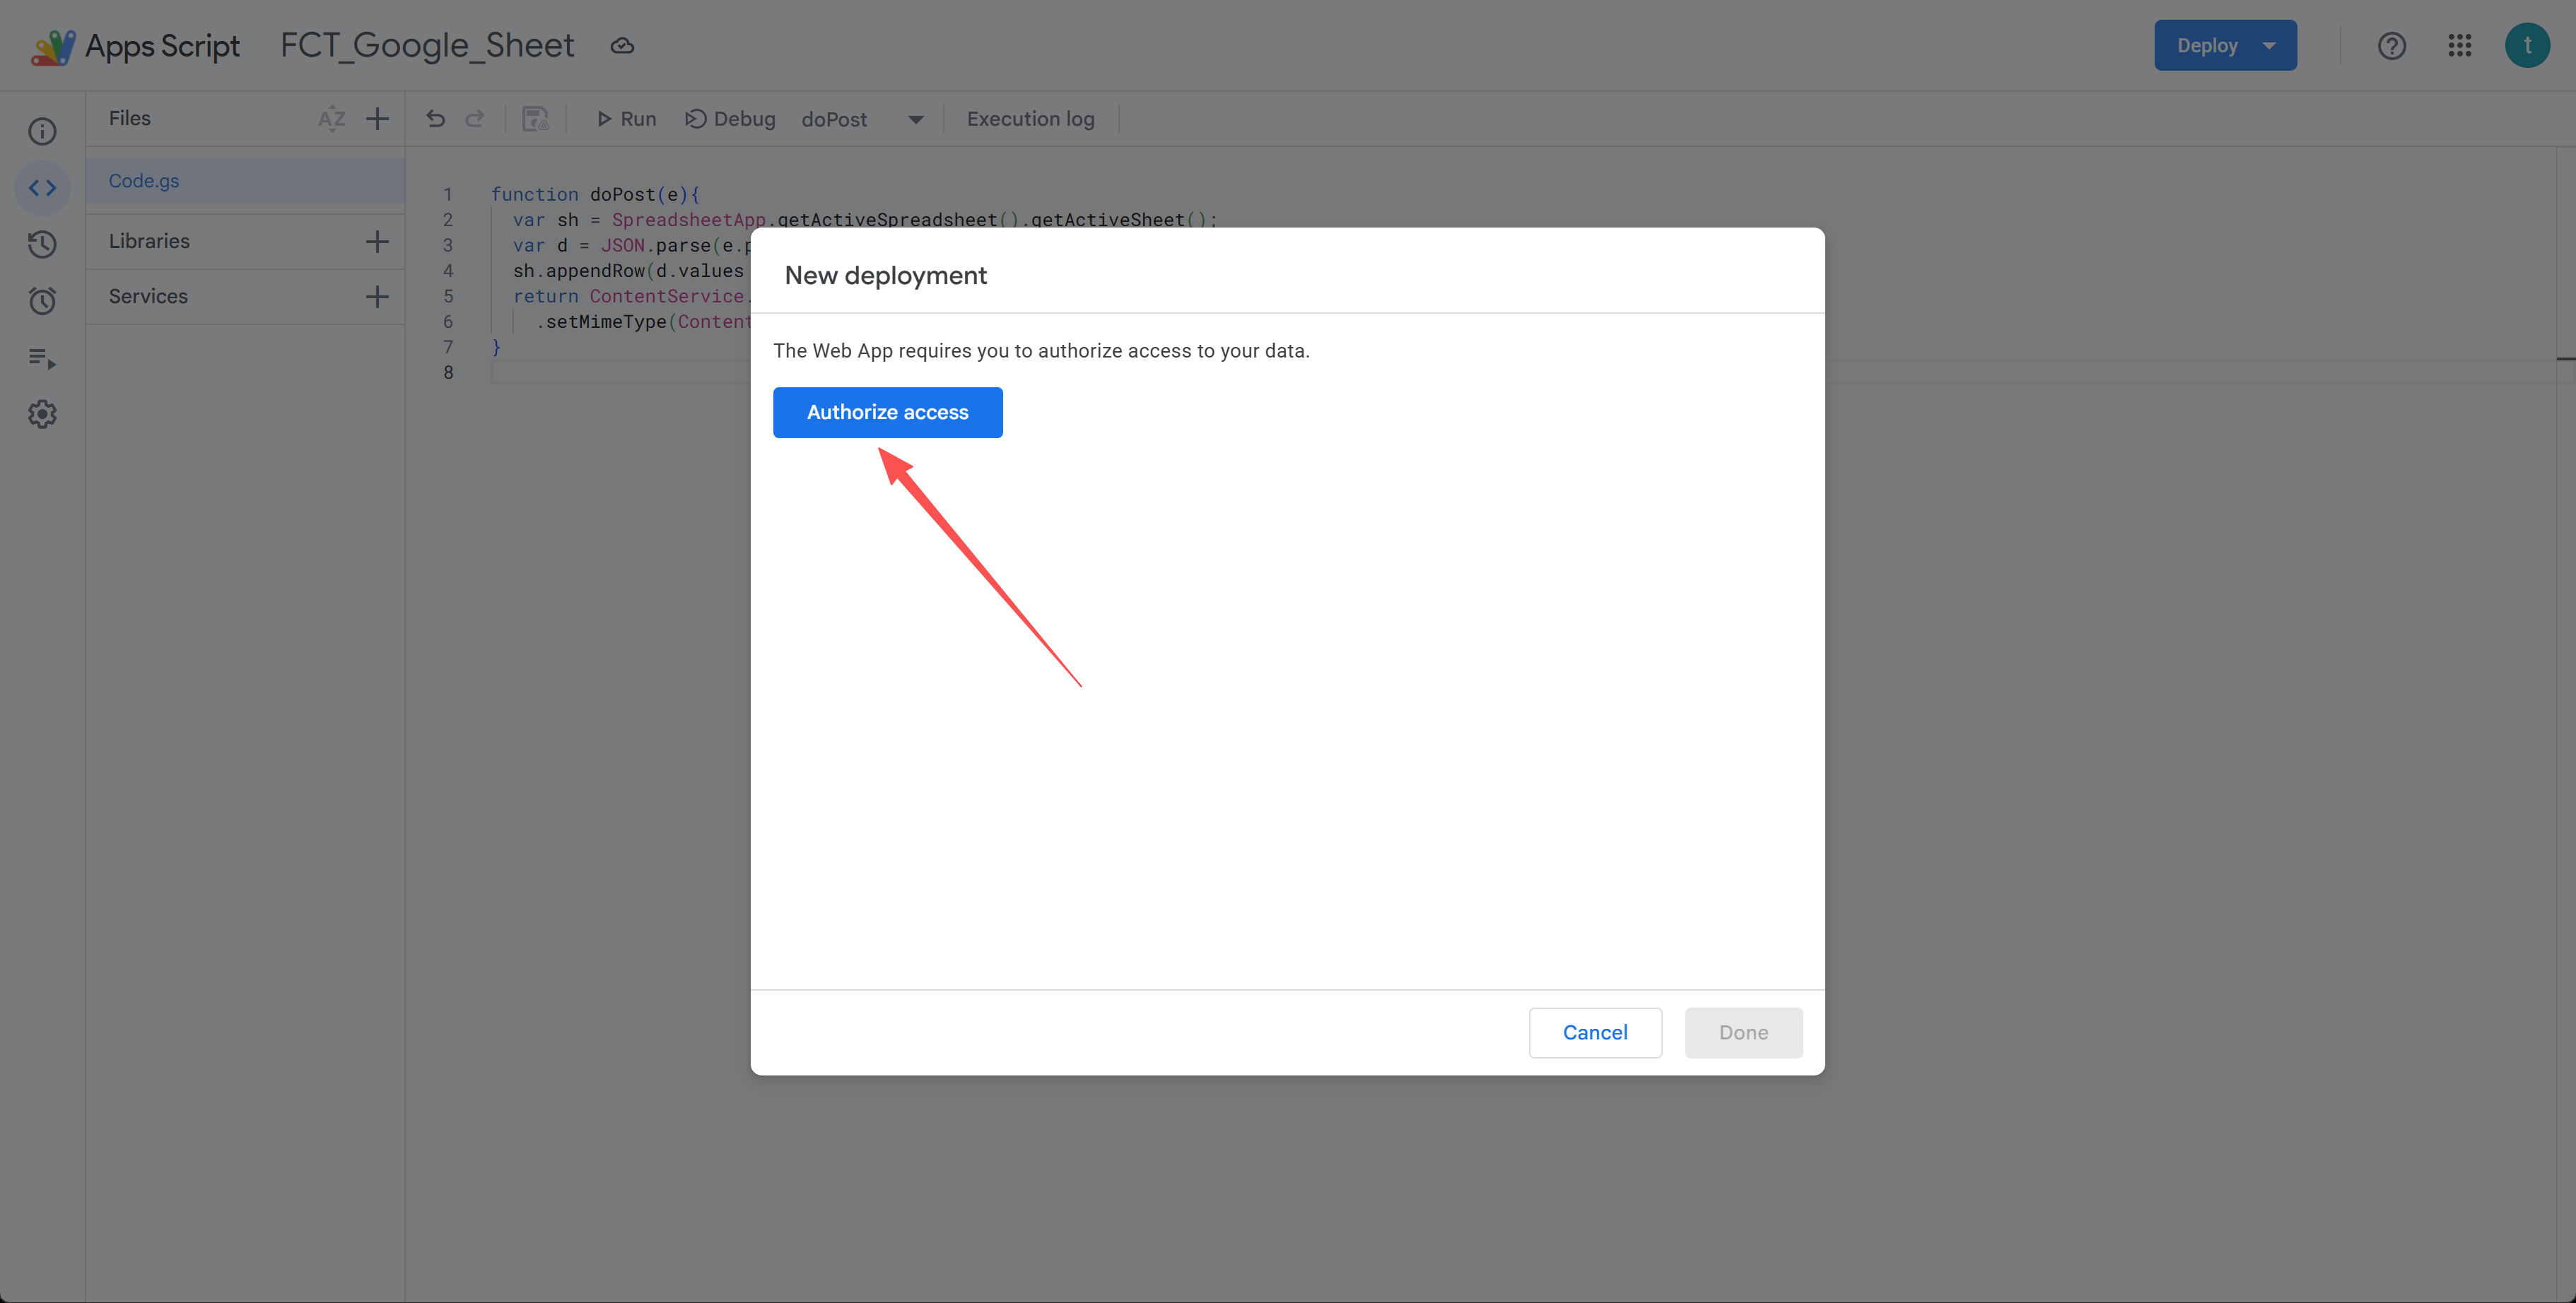Click the New deployment dialog title
2576x1303 pixels.
tap(885, 275)
